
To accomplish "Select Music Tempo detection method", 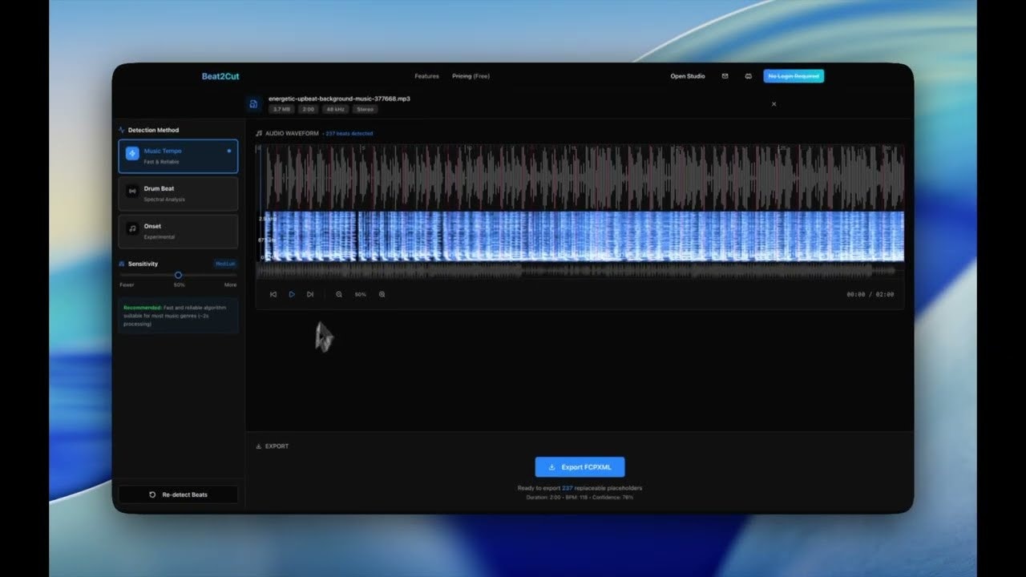I will [178, 155].
